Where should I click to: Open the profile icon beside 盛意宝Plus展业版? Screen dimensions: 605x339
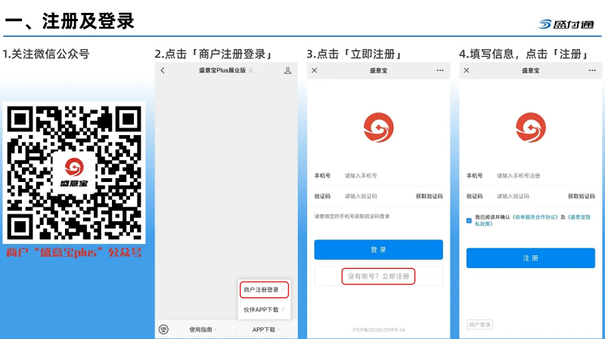[x=287, y=70]
